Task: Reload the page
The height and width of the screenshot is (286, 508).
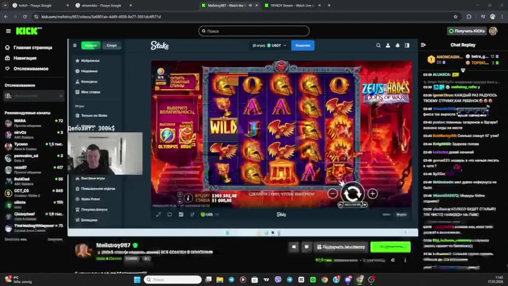Action: click(25, 17)
